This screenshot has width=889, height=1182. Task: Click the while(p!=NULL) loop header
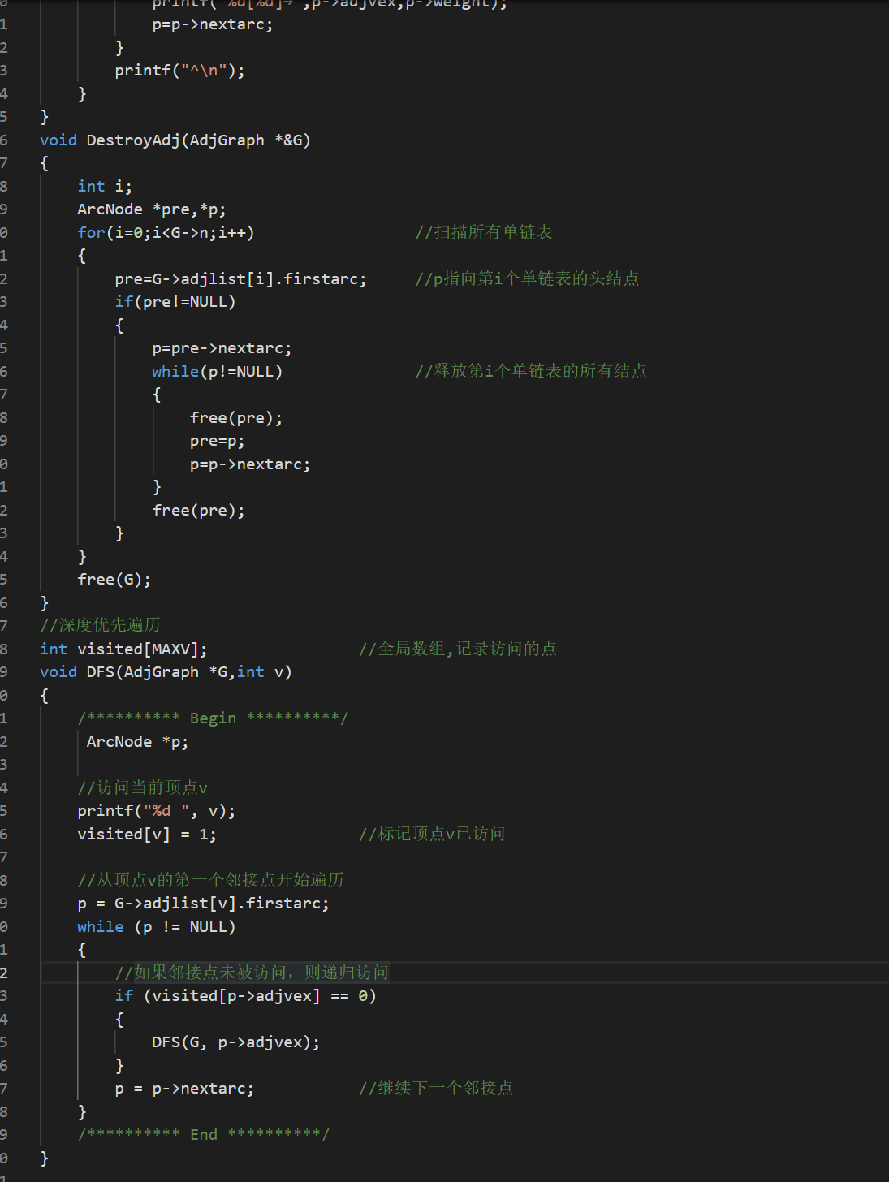pyautogui.click(x=218, y=372)
